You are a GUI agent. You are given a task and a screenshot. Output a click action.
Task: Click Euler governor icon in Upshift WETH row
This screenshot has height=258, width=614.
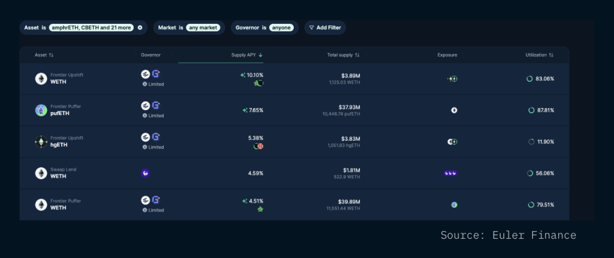click(145, 74)
